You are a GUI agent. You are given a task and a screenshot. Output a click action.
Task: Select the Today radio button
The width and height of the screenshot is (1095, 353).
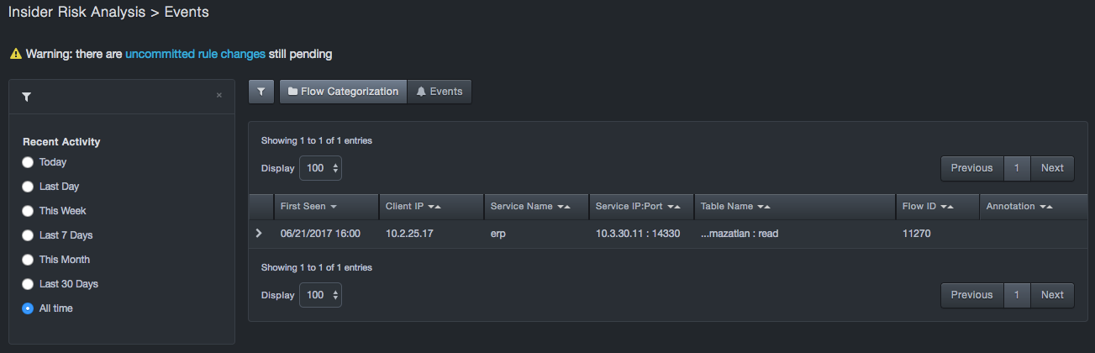point(28,162)
